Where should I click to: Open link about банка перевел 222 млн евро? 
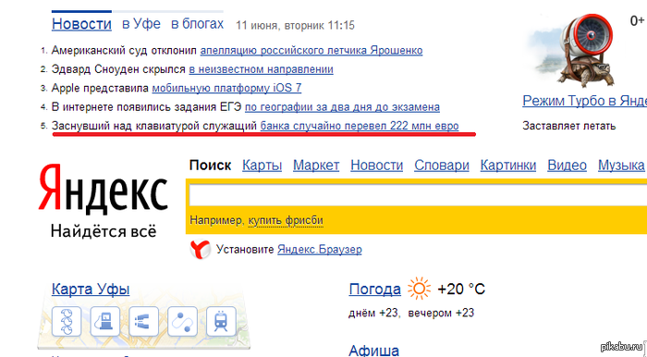[360, 126]
